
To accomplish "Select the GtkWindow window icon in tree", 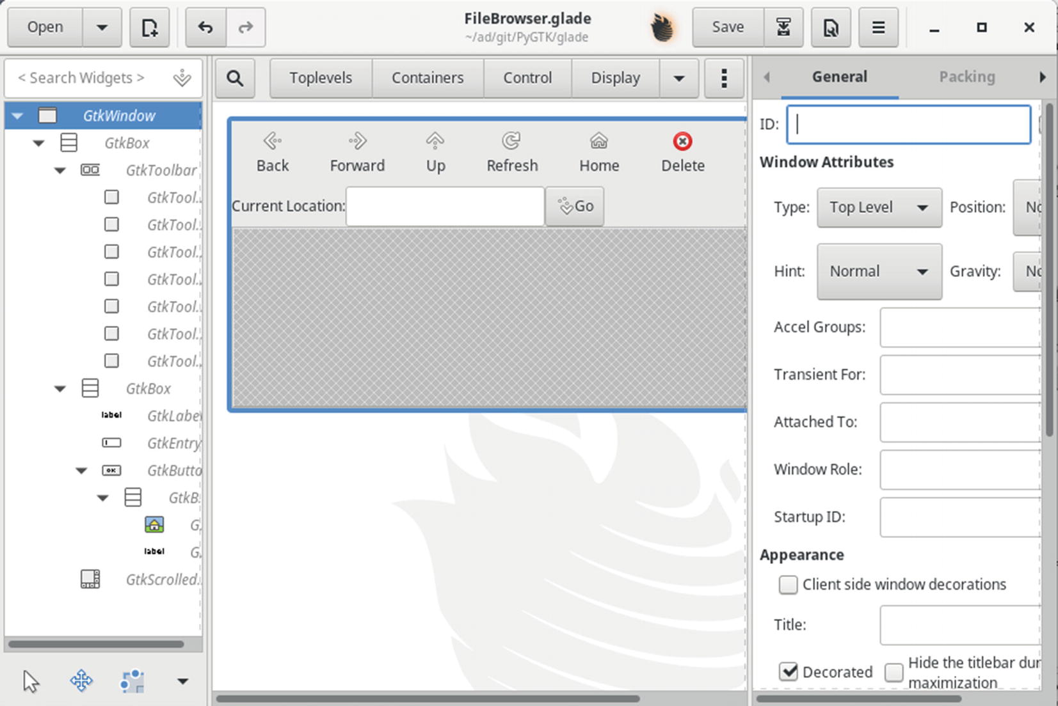I will click(x=47, y=116).
